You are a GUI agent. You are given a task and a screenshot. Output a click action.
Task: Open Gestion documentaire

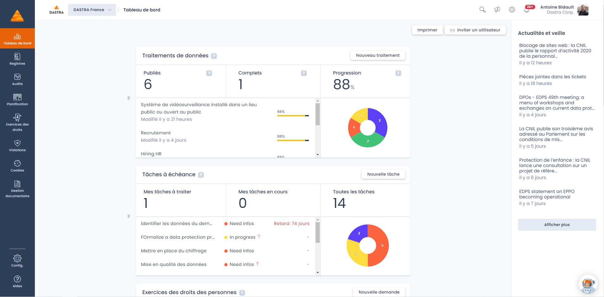[17, 189]
